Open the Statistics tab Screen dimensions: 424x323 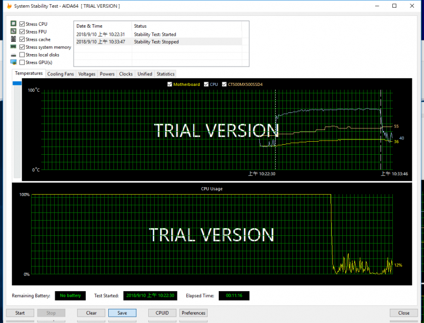[165, 74]
